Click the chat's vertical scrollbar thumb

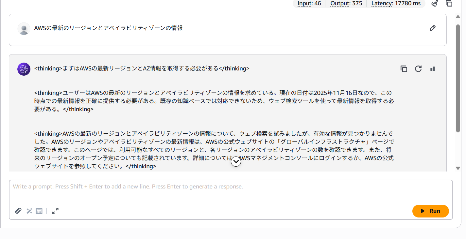point(458,78)
